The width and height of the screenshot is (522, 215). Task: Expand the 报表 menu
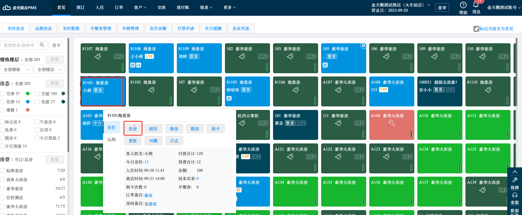tap(206, 8)
